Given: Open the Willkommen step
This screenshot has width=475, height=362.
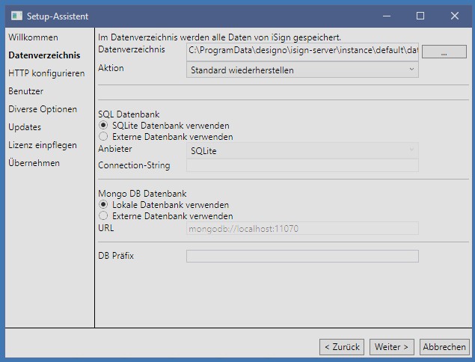Looking at the screenshot, I should 34,37.
